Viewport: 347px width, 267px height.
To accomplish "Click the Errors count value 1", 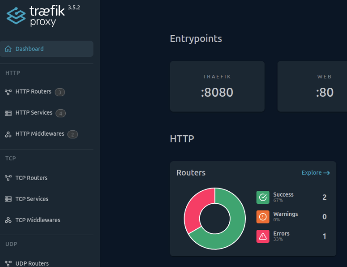I will [x=325, y=236].
